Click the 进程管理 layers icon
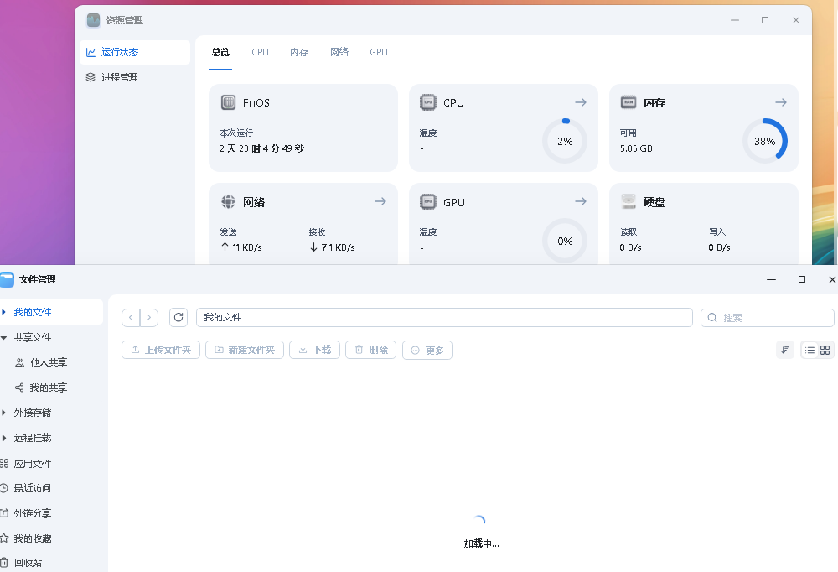838x572 pixels. pos(91,78)
